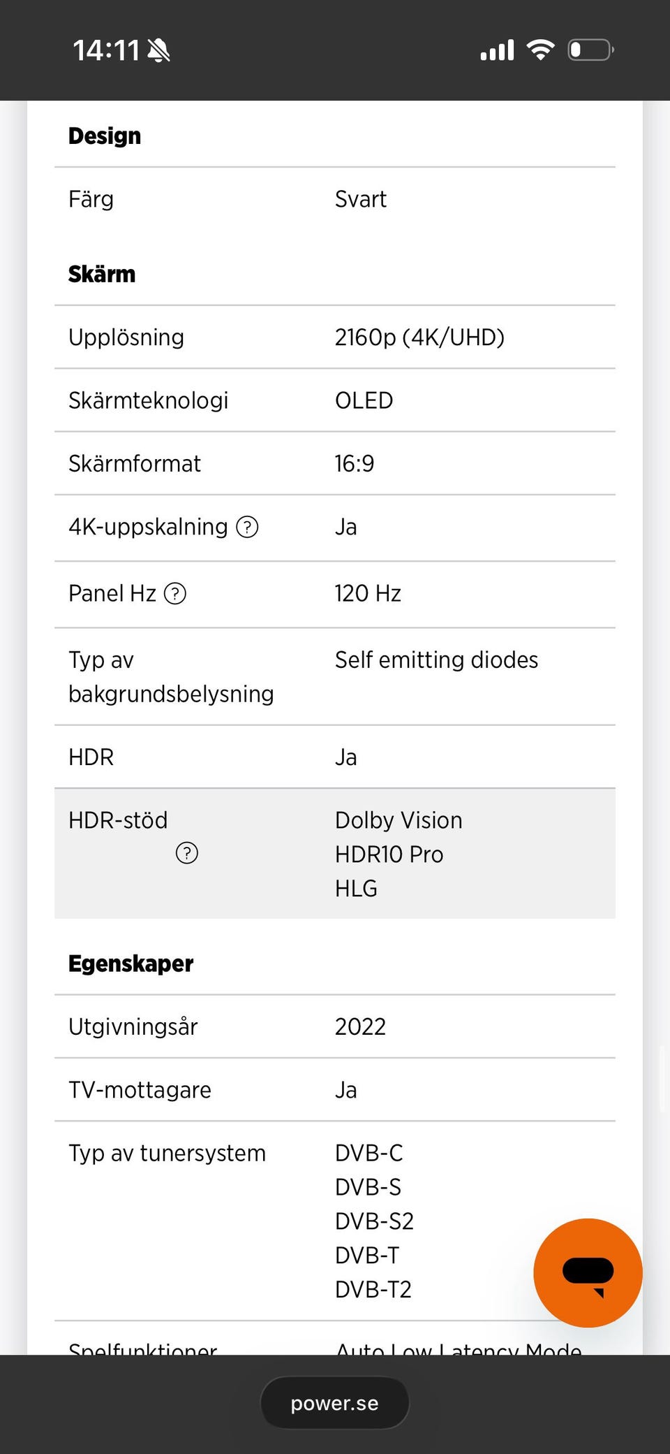Tap the 14:11 clock in status bar
670x1454 pixels.
[106, 50]
